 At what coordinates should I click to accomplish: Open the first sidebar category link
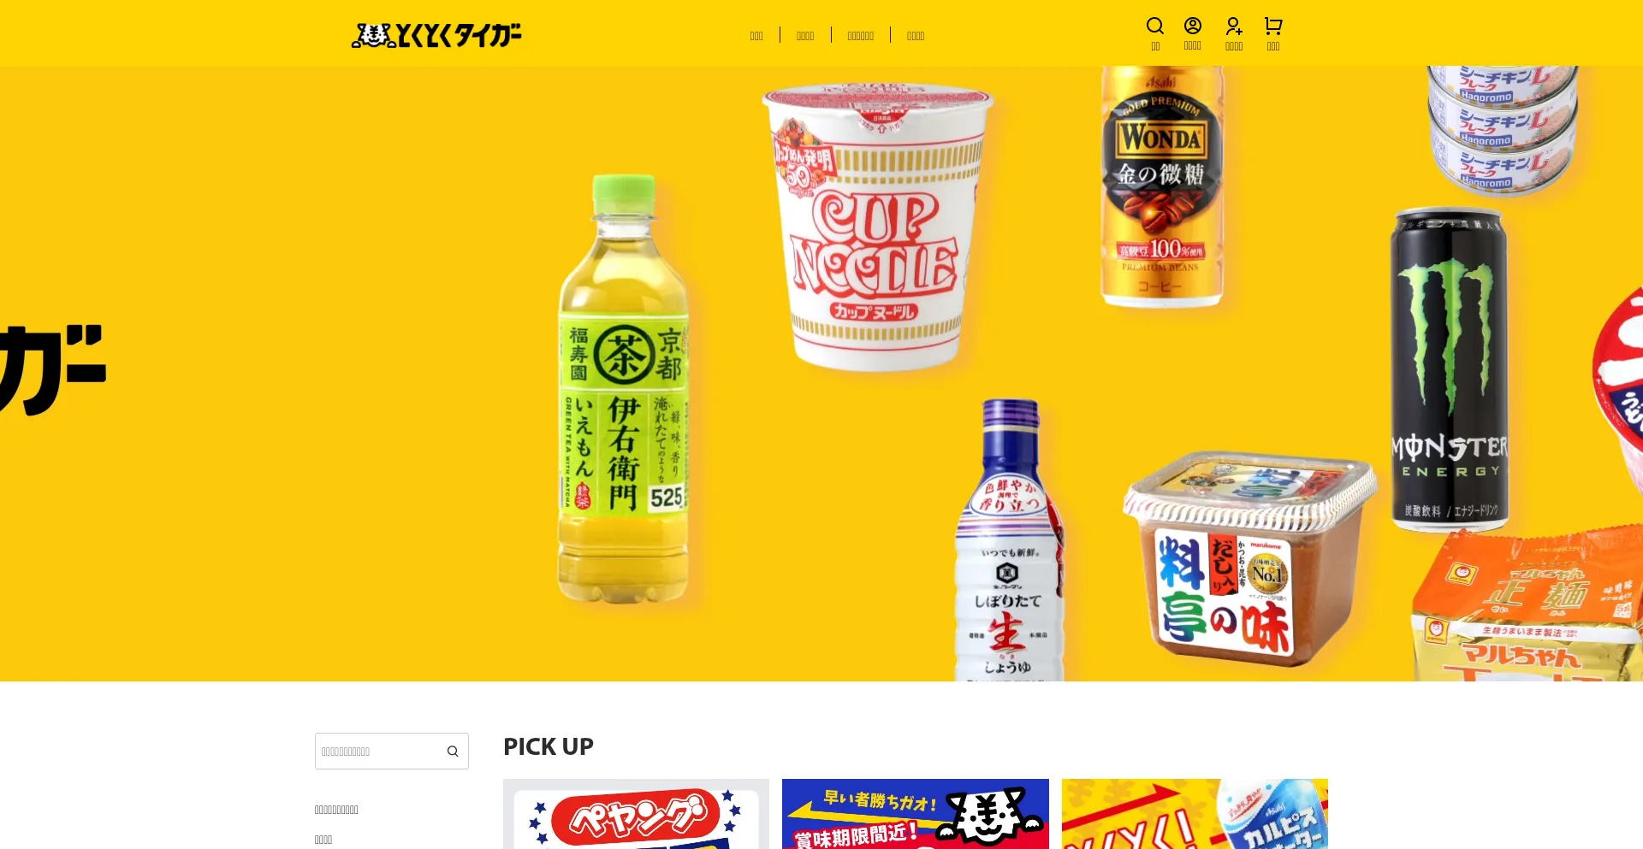point(336,810)
